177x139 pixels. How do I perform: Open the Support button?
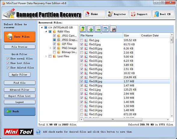pyautogui.click(x=140, y=14)
